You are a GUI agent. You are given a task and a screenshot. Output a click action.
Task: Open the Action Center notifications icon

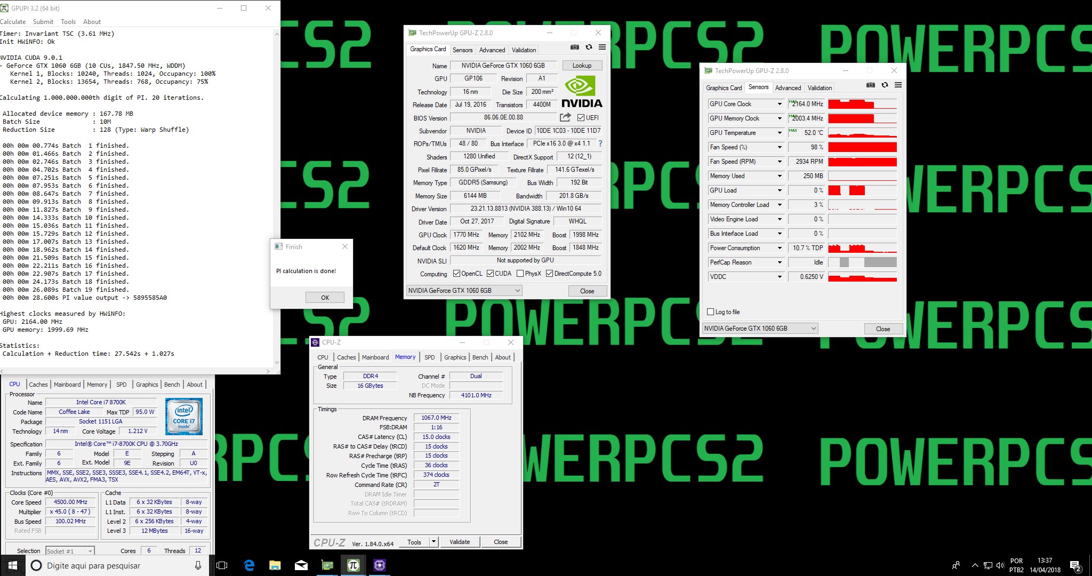coord(1075,565)
